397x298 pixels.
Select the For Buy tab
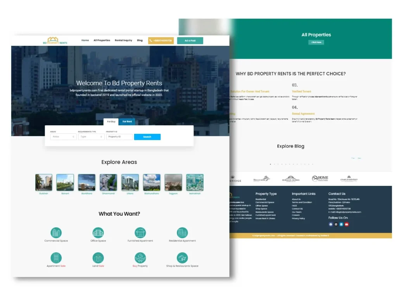click(x=111, y=121)
